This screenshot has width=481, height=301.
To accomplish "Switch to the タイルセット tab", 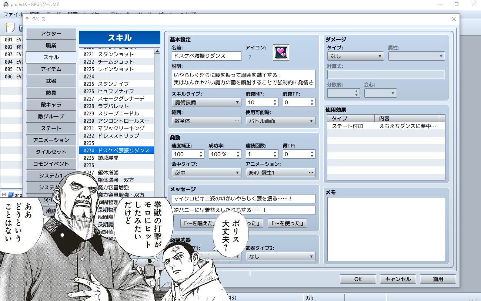I will 51,152.
